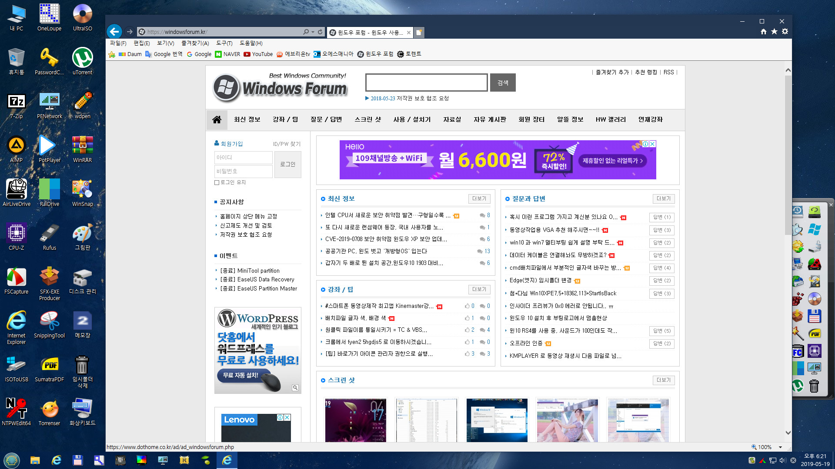This screenshot has width=835, height=469.
Task: Click the page vertical scrollbar thumb
Action: (788, 155)
